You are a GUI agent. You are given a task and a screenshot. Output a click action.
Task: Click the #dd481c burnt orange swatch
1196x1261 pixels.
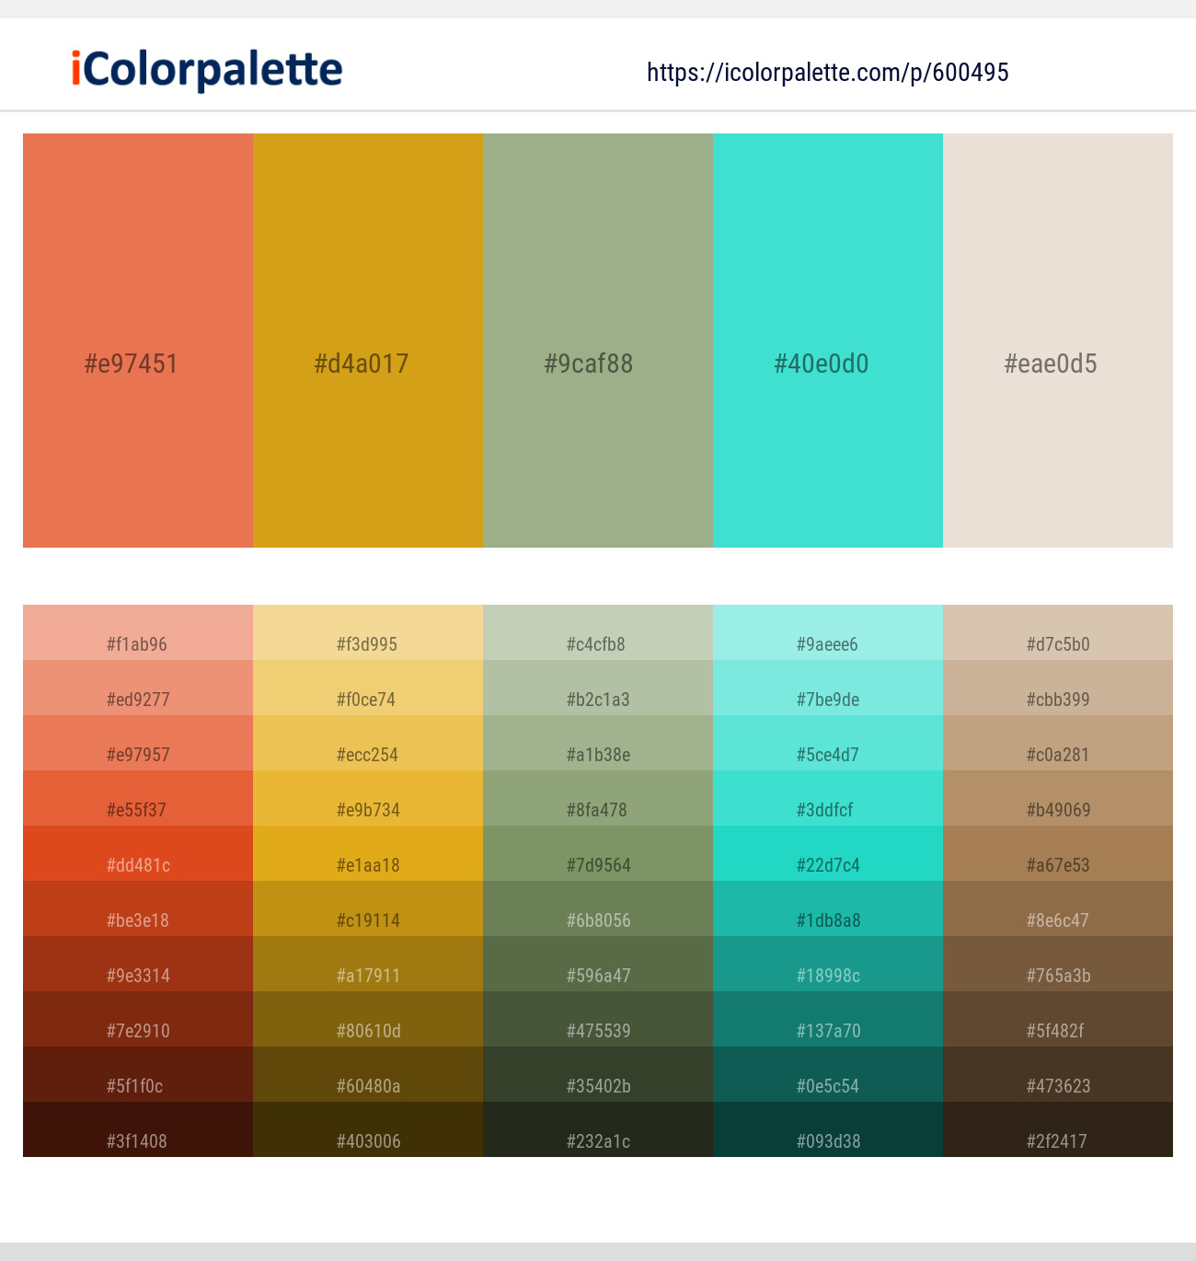click(x=138, y=865)
